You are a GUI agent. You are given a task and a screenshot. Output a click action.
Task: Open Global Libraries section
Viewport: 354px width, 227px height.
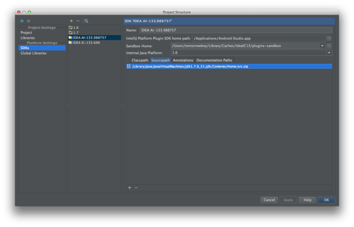(x=34, y=53)
